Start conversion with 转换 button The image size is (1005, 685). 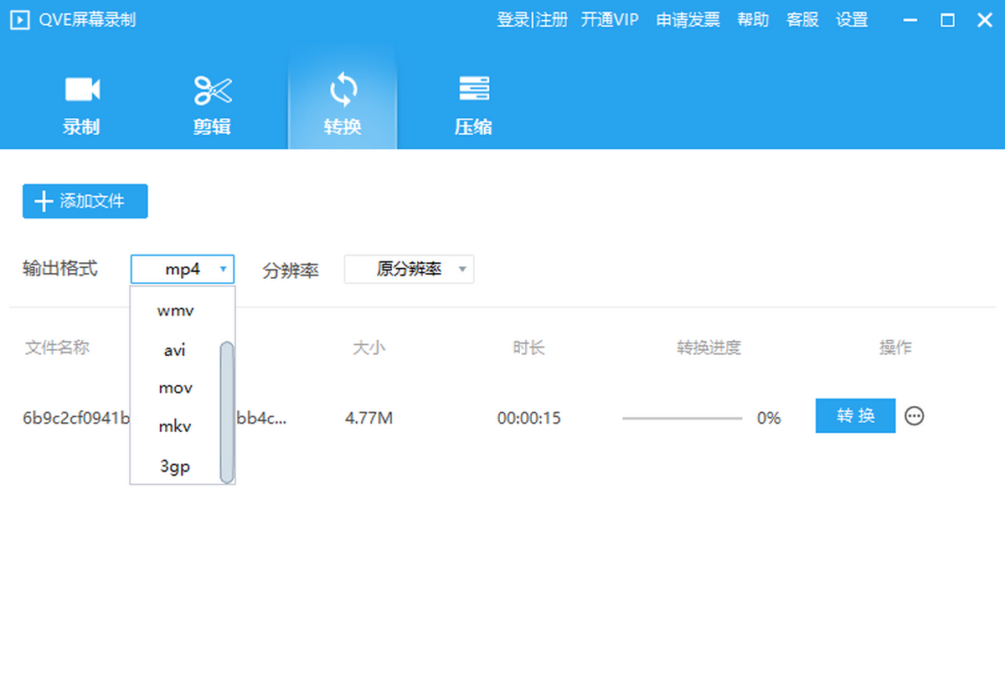[855, 416]
